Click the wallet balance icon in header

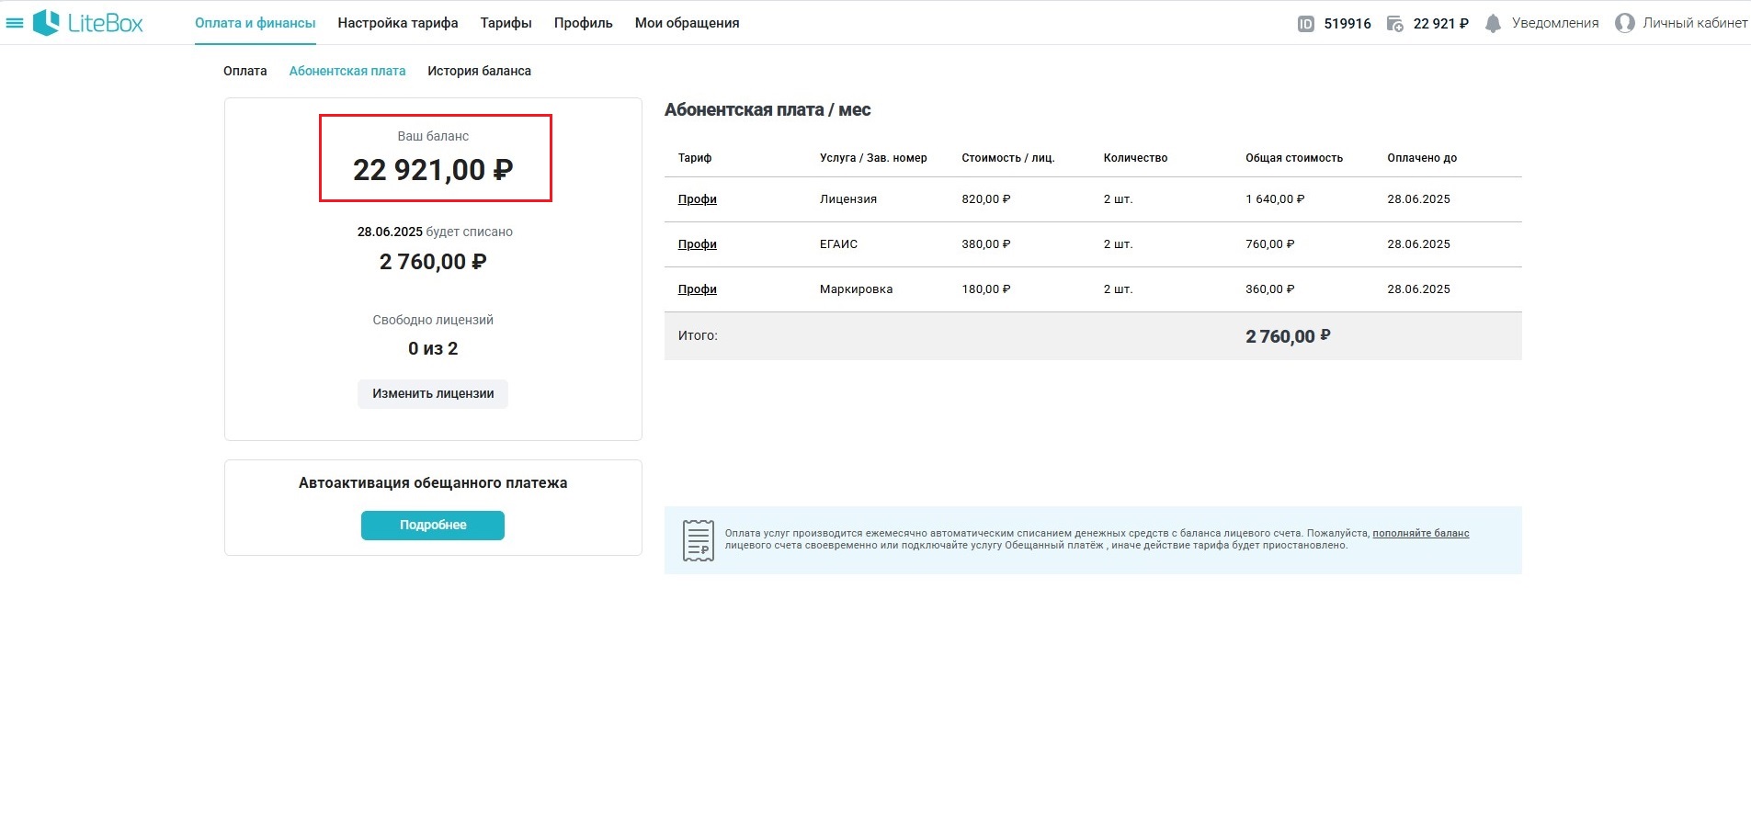click(x=1394, y=24)
